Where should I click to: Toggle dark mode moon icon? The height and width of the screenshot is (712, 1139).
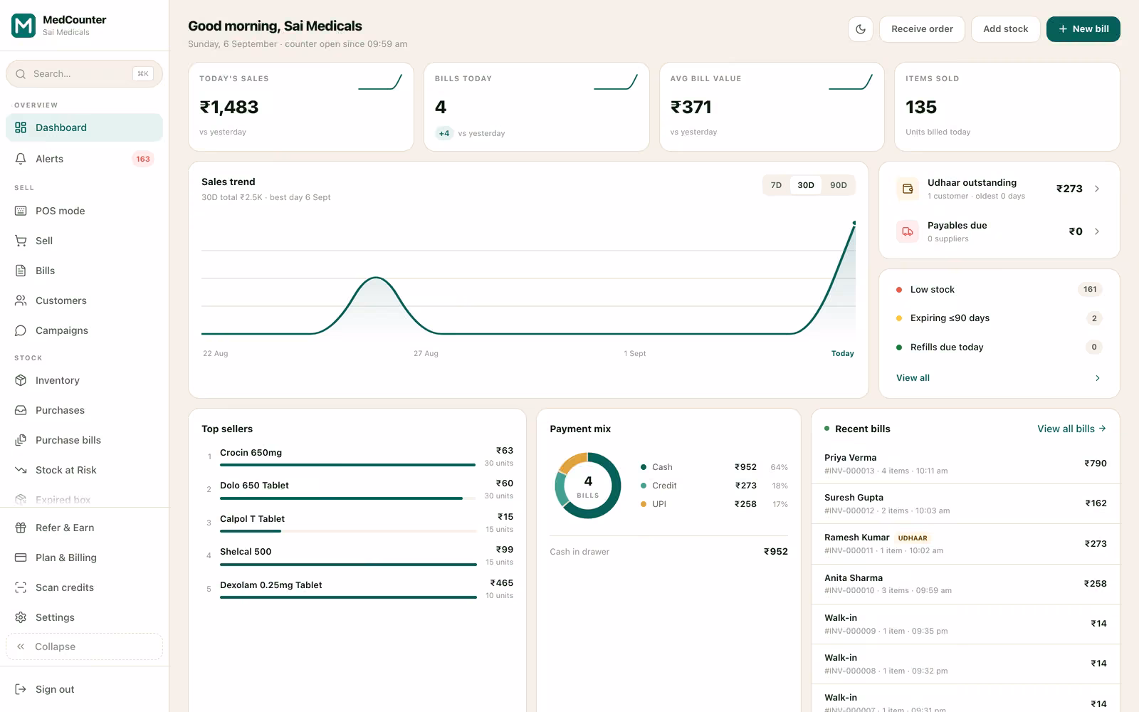[x=861, y=29]
